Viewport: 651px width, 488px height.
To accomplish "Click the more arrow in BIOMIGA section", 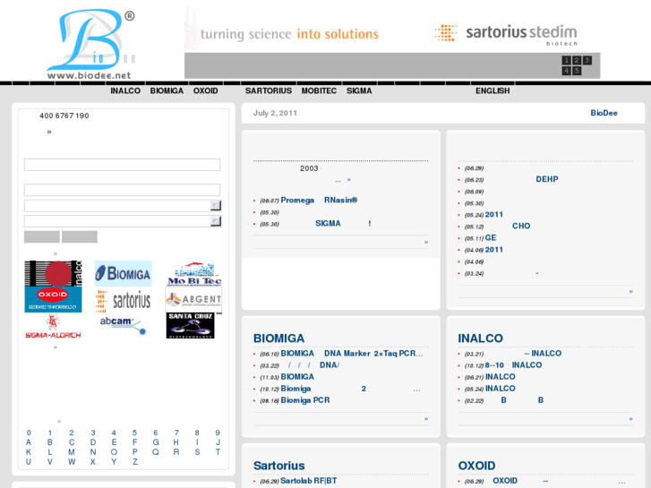I will coord(426,419).
